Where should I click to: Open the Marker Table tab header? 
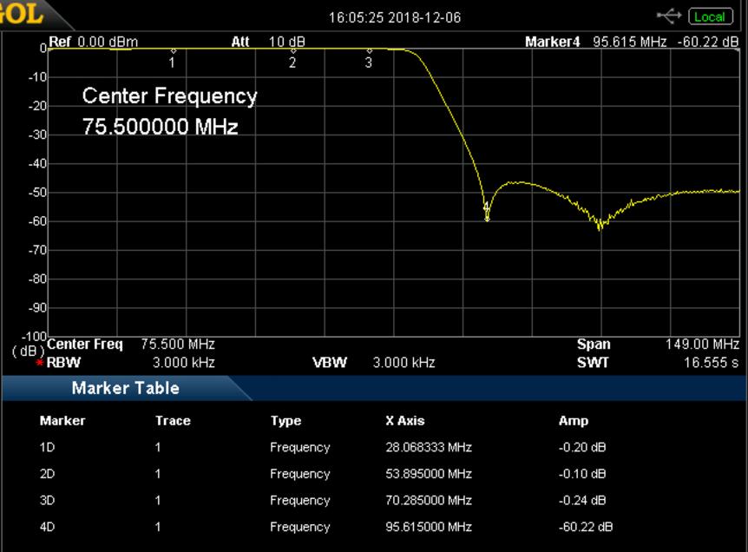point(125,388)
